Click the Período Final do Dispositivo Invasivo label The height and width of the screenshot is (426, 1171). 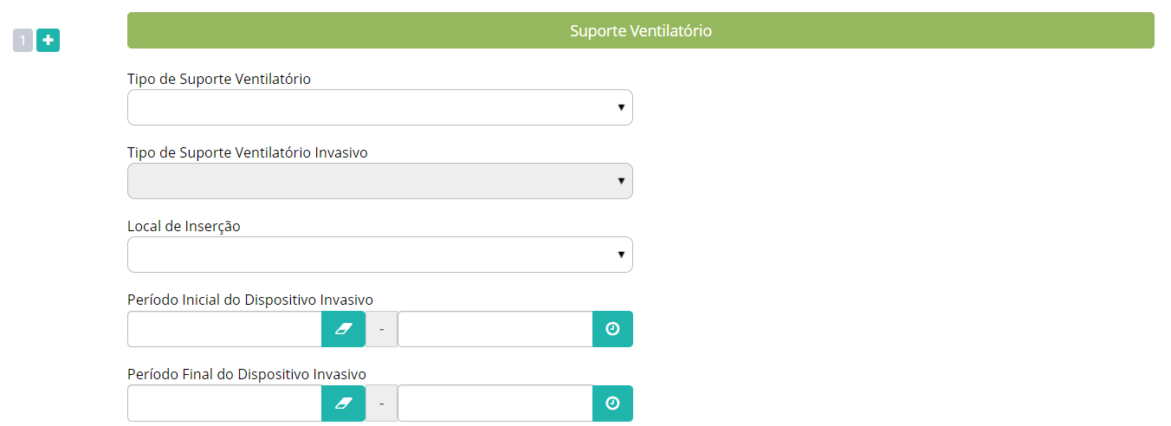tap(247, 374)
